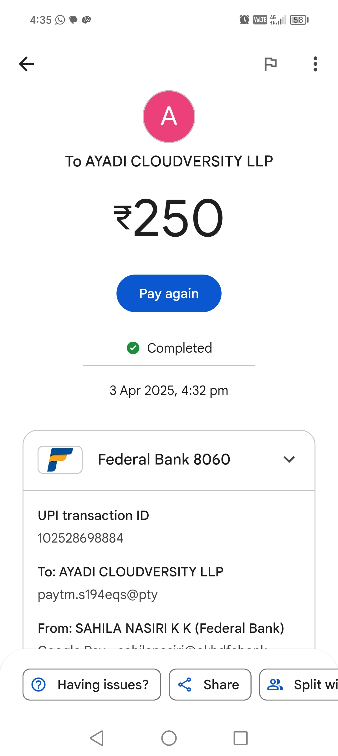The image size is (338, 756).
Task: Tap the UPI transaction ID number
Action: point(80,538)
